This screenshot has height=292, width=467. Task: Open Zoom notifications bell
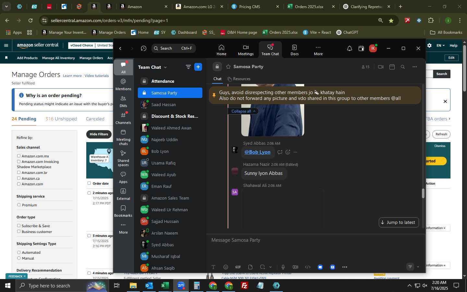(350, 48)
